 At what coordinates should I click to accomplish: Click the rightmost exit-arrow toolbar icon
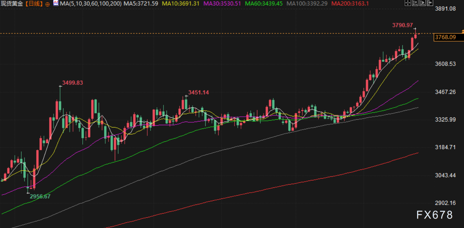pos(430,3)
